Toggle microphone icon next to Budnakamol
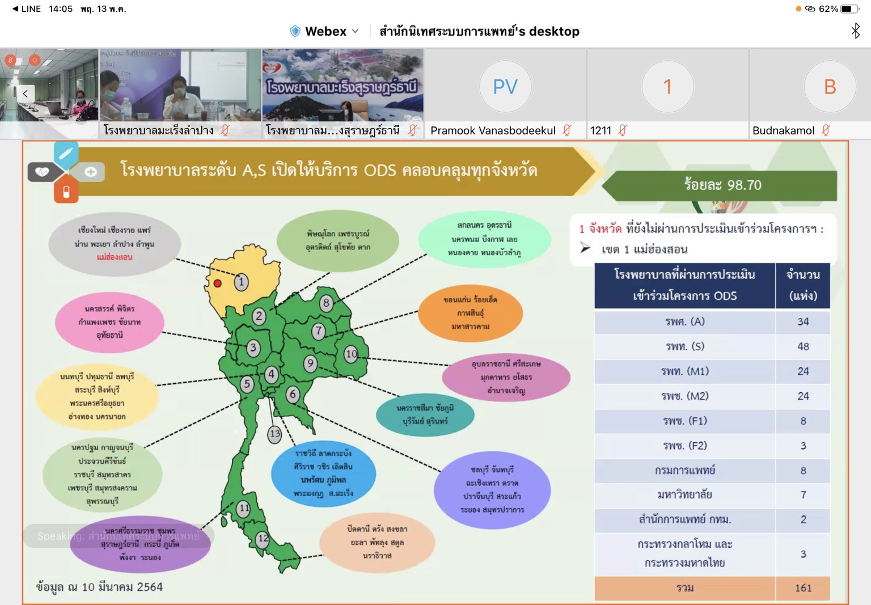871x605 pixels. (x=826, y=130)
